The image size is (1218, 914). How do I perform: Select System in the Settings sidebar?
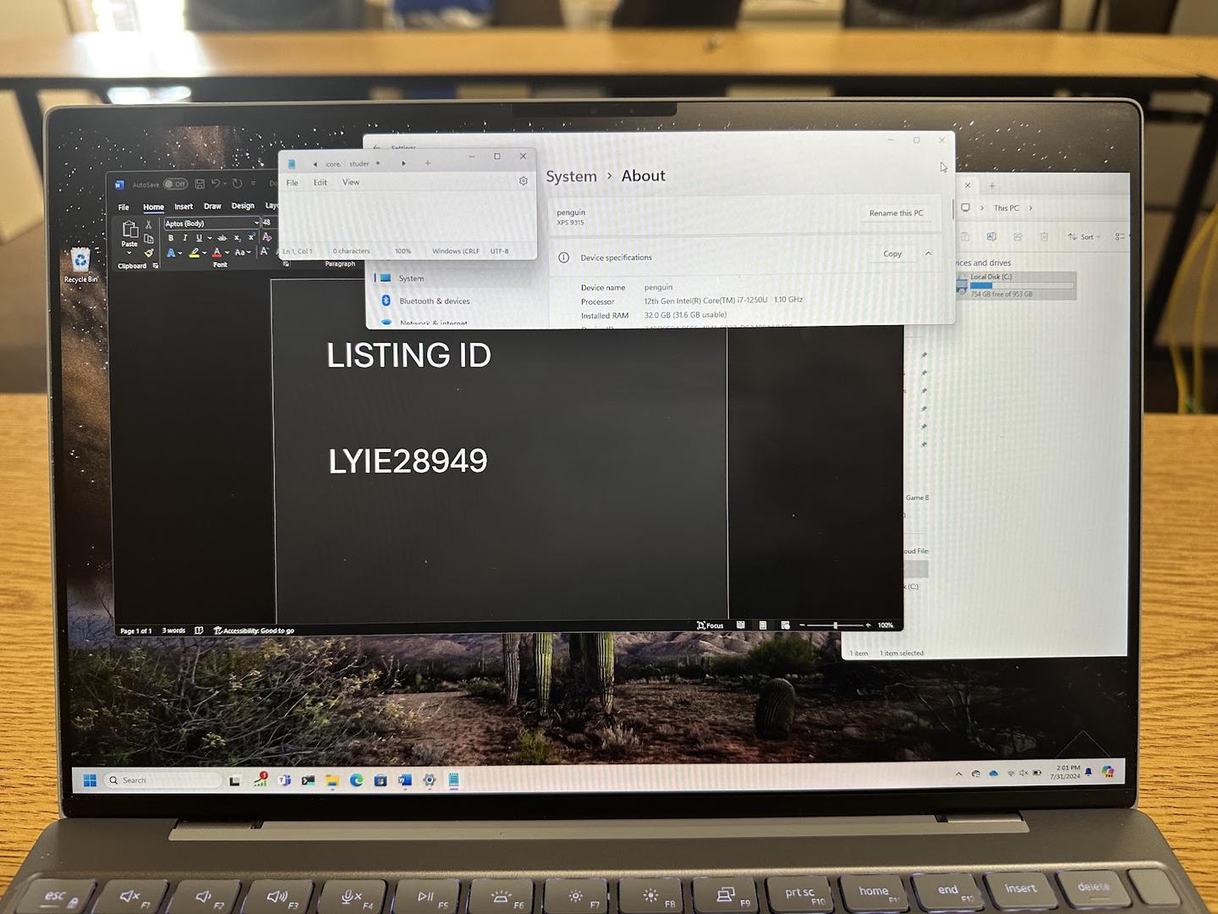(x=457, y=278)
